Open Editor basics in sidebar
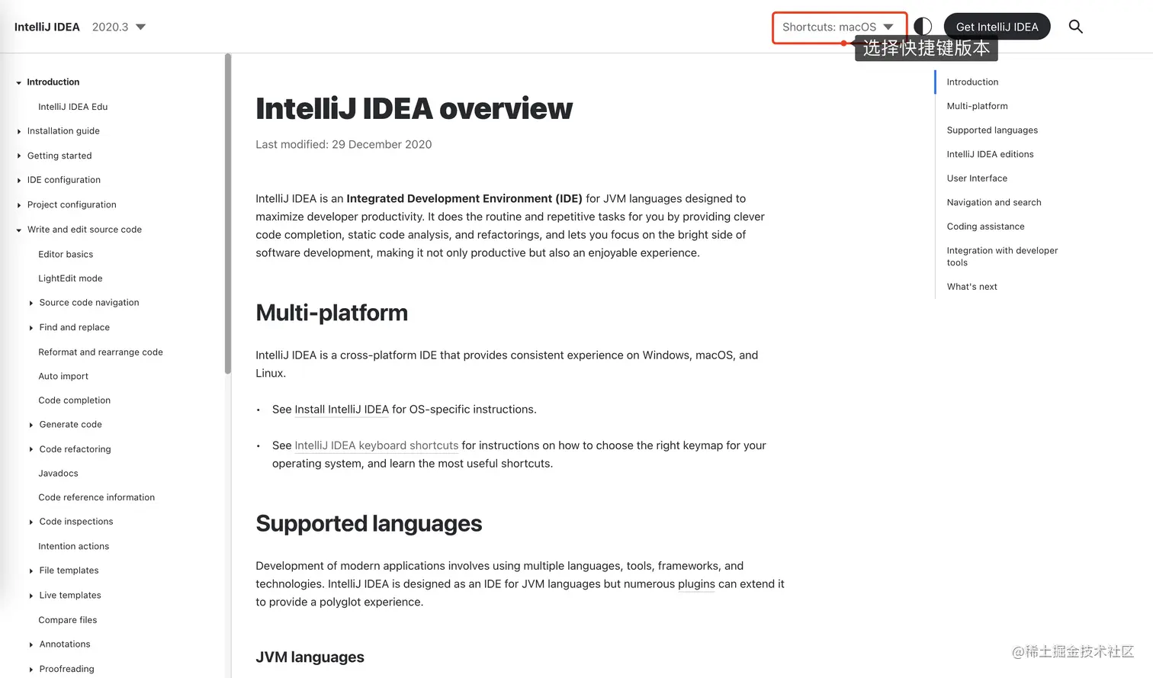Screen dimensions: 1153x678 [66, 254]
